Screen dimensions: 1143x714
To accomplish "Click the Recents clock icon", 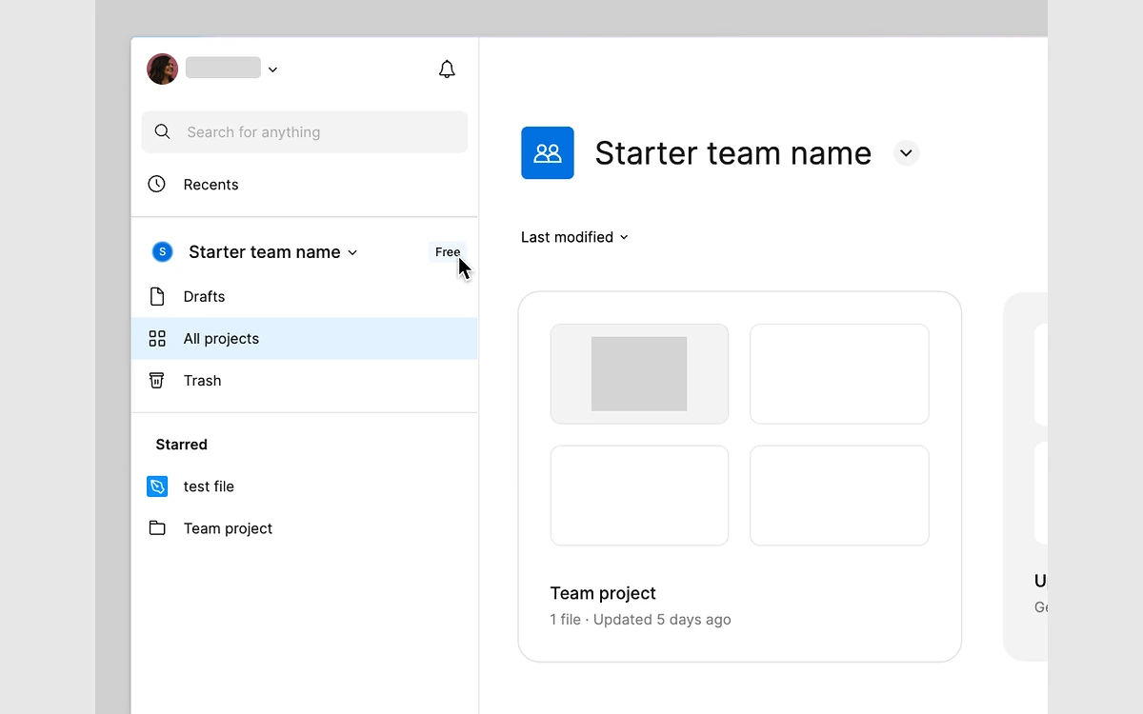I will click(x=157, y=184).
